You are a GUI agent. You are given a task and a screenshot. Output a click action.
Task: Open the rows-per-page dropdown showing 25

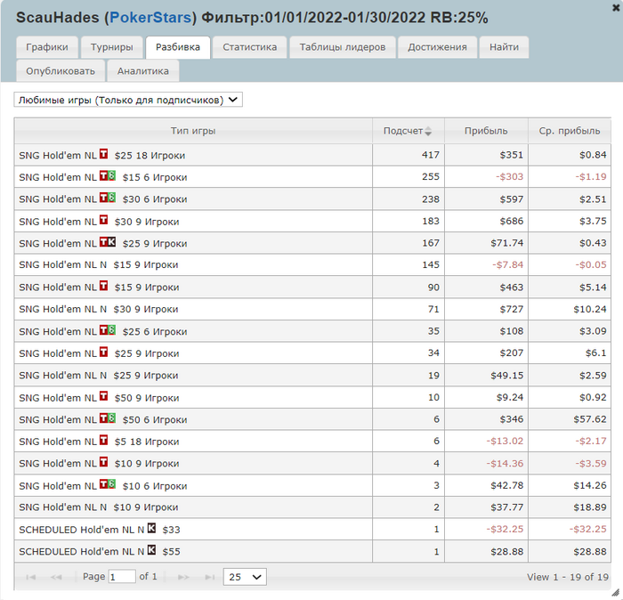tap(245, 577)
